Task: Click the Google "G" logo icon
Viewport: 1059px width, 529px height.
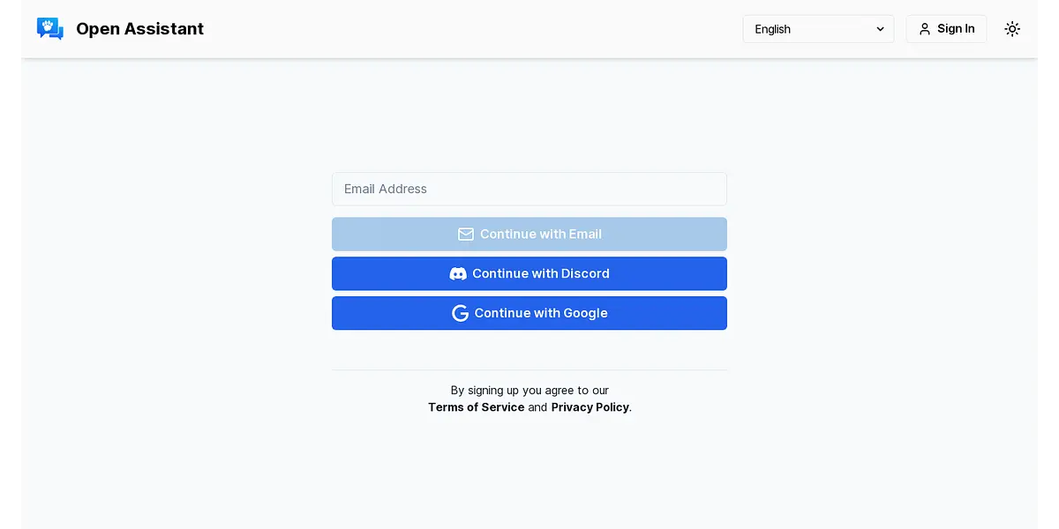Action: (460, 313)
